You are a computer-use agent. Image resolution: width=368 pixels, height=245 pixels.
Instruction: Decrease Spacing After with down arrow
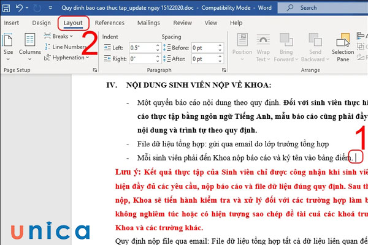[220, 61]
